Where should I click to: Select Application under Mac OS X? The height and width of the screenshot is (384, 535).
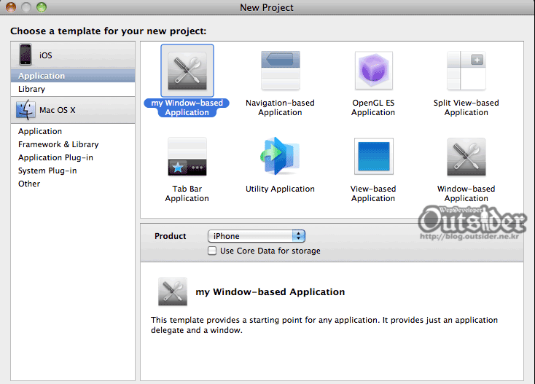(x=73, y=131)
